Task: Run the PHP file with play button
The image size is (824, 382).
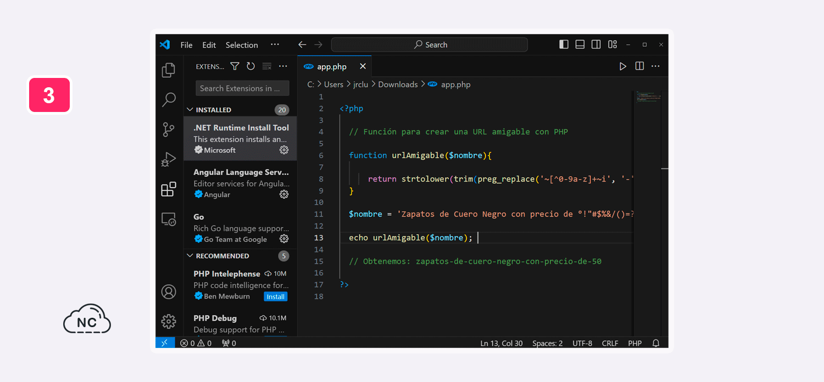Action: pos(622,66)
